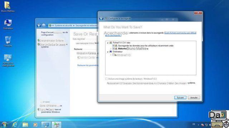The image size is (229, 128).
Task: Click the shield icon beside the create repair disc link
Action: point(39,44)
